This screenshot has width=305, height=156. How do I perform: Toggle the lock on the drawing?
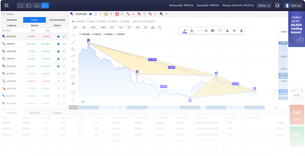point(227,31)
